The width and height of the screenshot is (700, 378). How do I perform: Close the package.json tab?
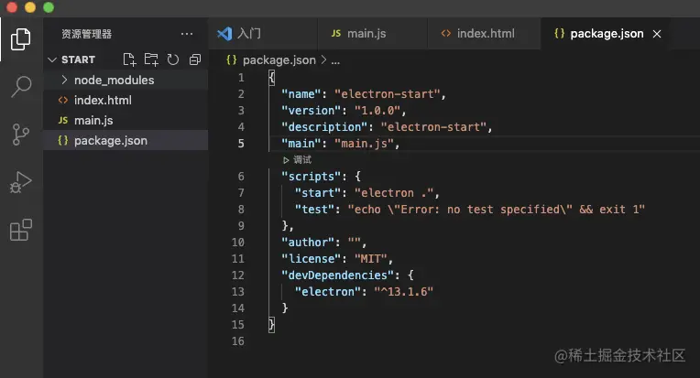pos(657,34)
